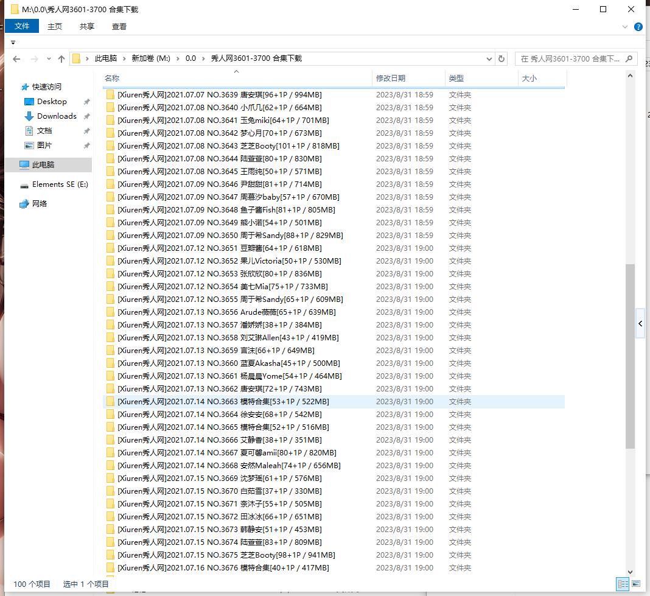Select the NO.3650 周于希Sandy folder

tap(230, 236)
